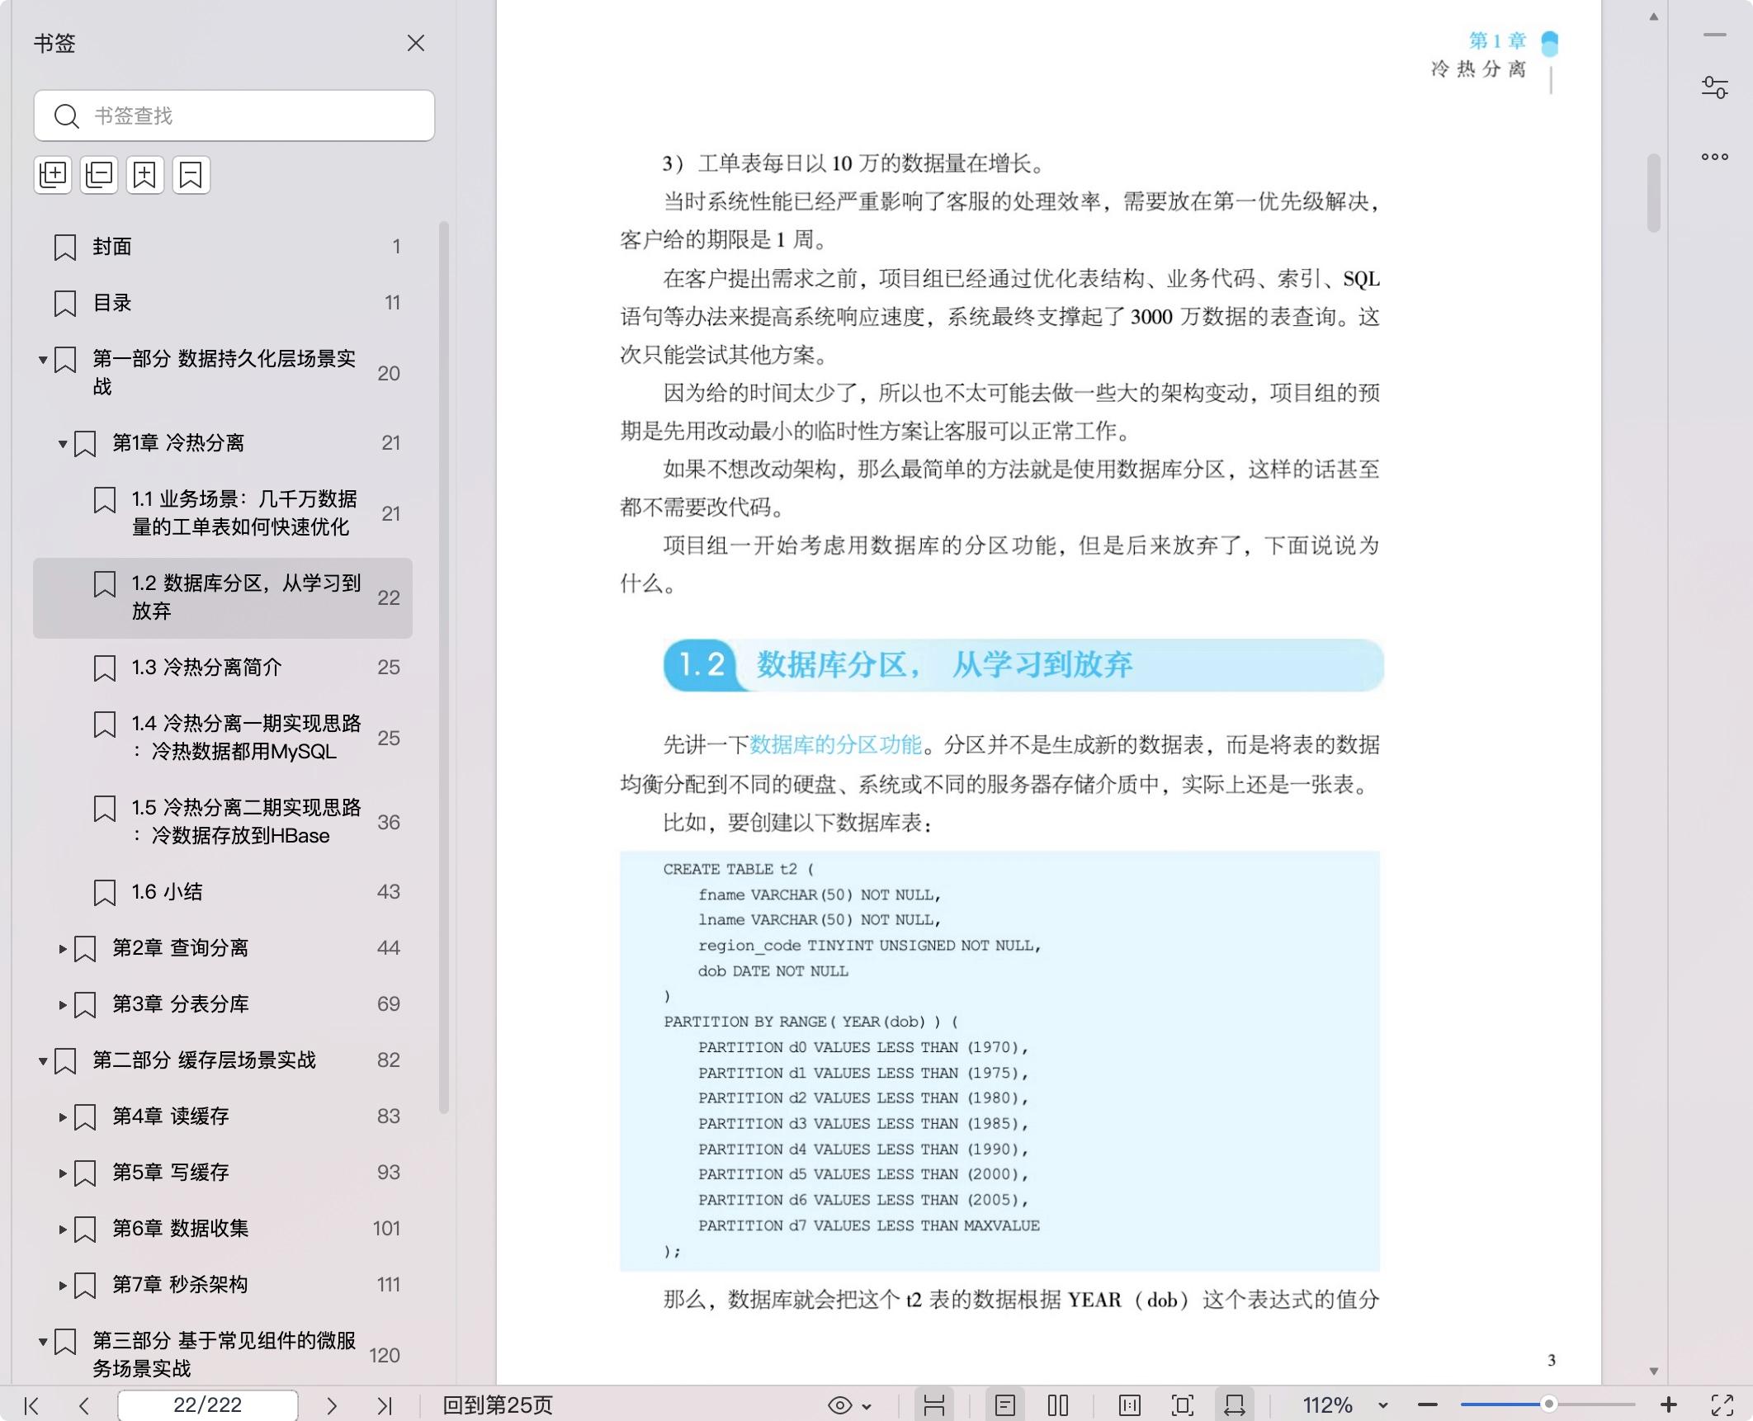Click the remove bookmark icon
1753x1421 pixels.
(191, 175)
